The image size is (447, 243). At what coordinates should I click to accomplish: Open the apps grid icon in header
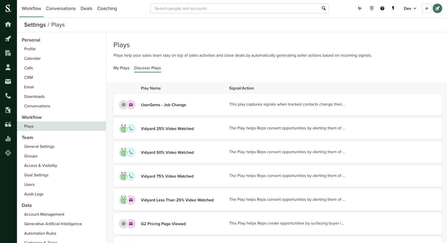coord(372,9)
